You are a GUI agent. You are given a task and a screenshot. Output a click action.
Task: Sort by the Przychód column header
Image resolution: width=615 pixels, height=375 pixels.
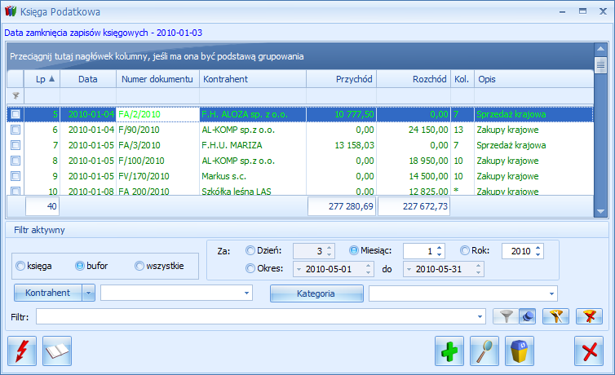[341, 79]
